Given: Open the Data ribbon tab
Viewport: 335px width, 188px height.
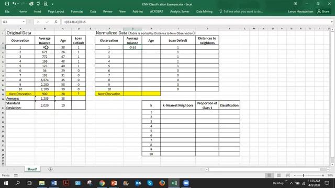Looking at the screenshot, I should (x=93, y=11).
